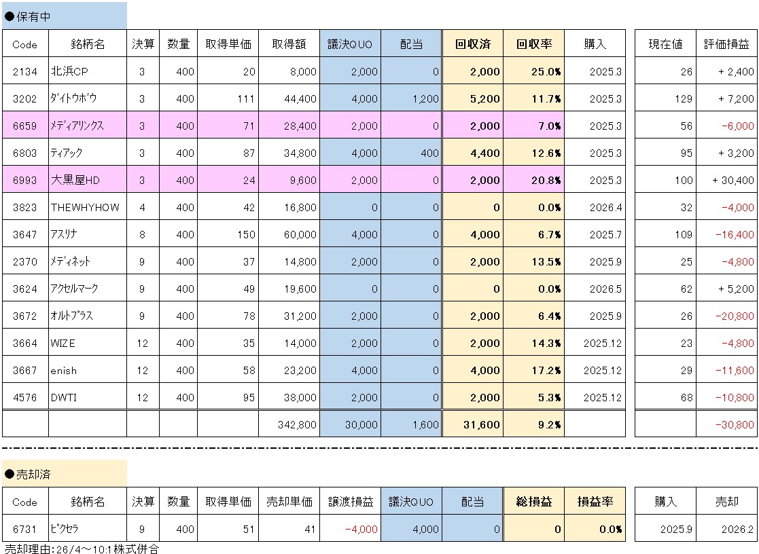
Task: Select stock name THEWHYHOW
Action: [x=85, y=207]
